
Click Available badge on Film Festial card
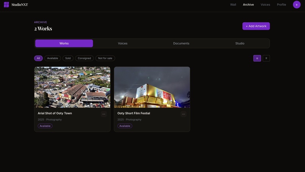124,126
